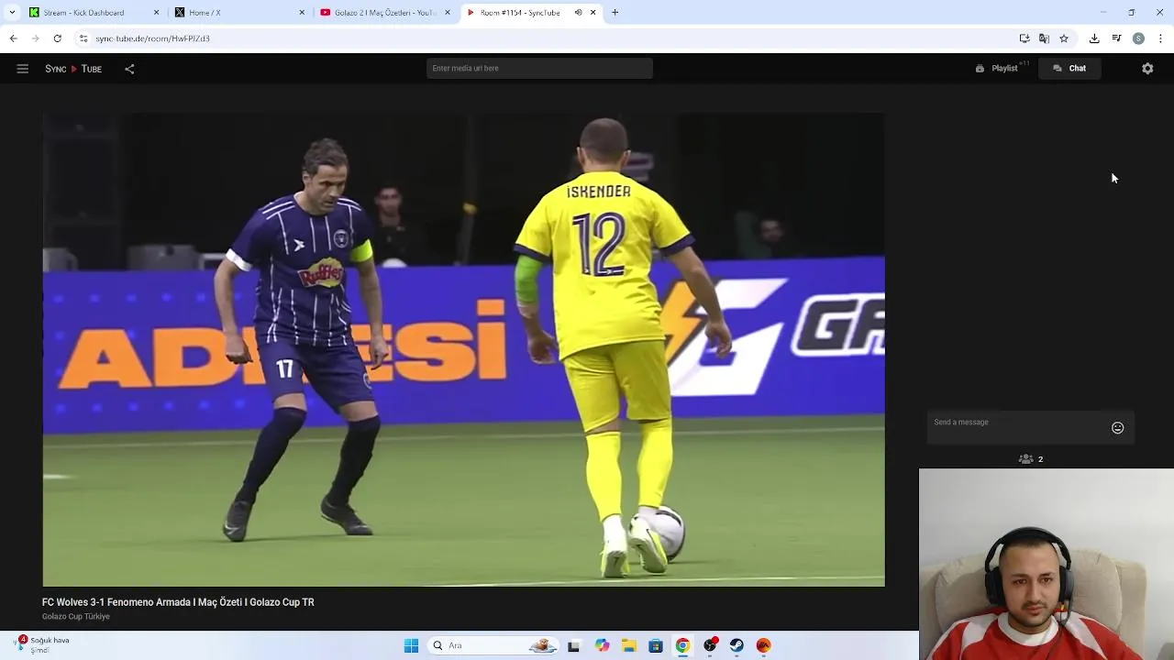Select Chrome on the taskbar

682,645
